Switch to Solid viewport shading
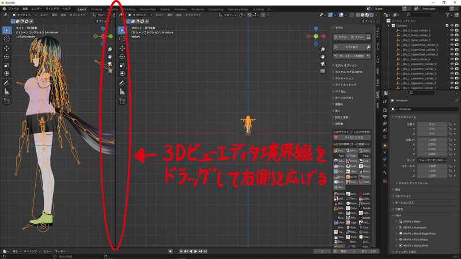 [362, 15]
